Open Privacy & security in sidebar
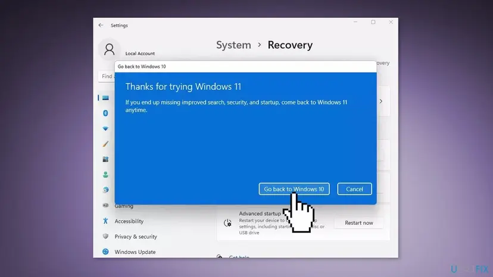 [136, 237]
